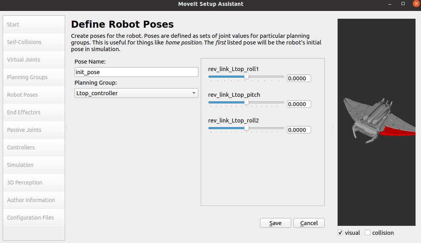Image resolution: width=421 pixels, height=243 pixels.
Task: Click the rev_link_Ltop_roll2 joint label
Action: click(233, 121)
